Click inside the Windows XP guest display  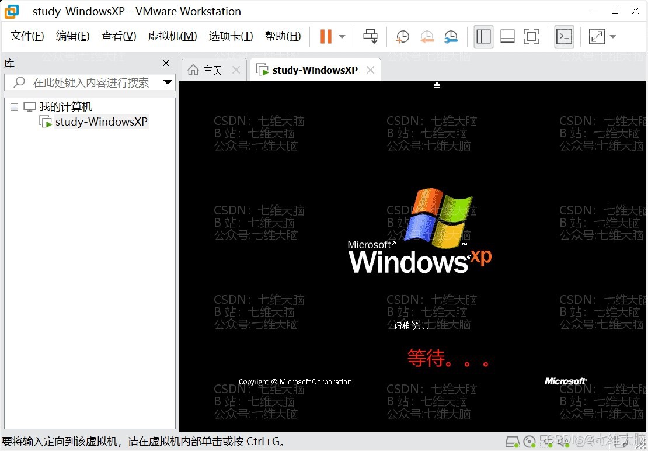(x=412, y=256)
